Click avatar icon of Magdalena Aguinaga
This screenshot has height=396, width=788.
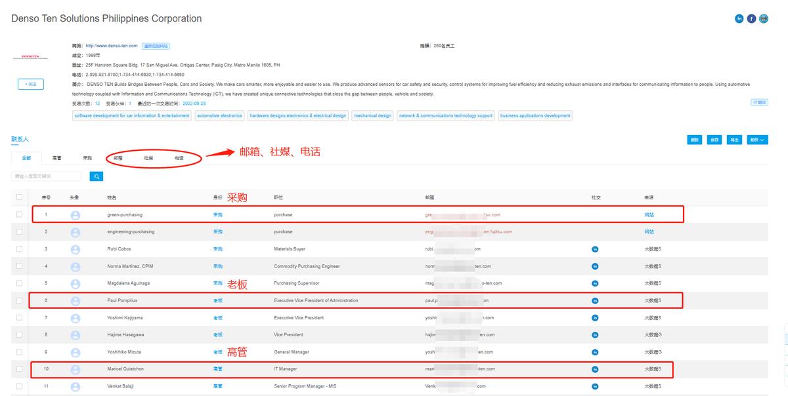tap(76, 283)
